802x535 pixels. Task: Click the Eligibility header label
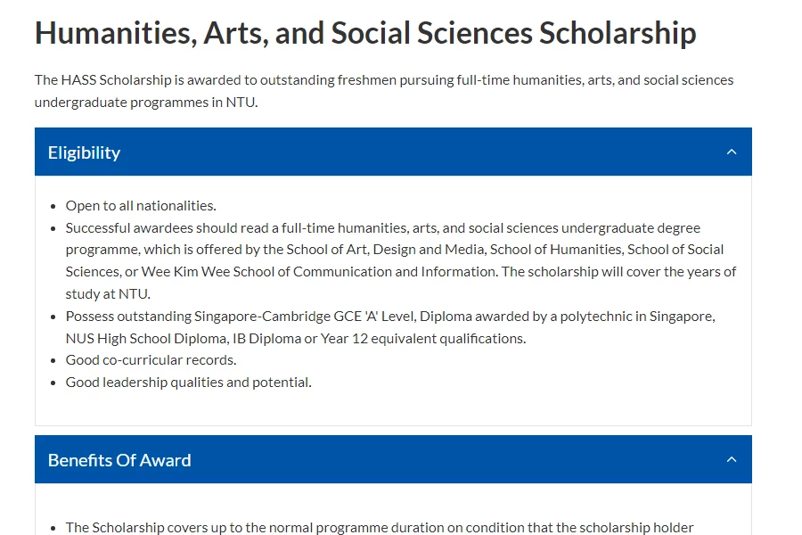pos(85,152)
